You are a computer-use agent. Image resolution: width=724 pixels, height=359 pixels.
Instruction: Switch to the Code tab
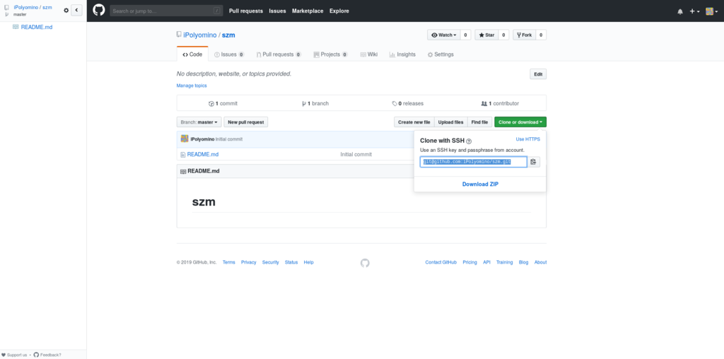[x=192, y=54]
